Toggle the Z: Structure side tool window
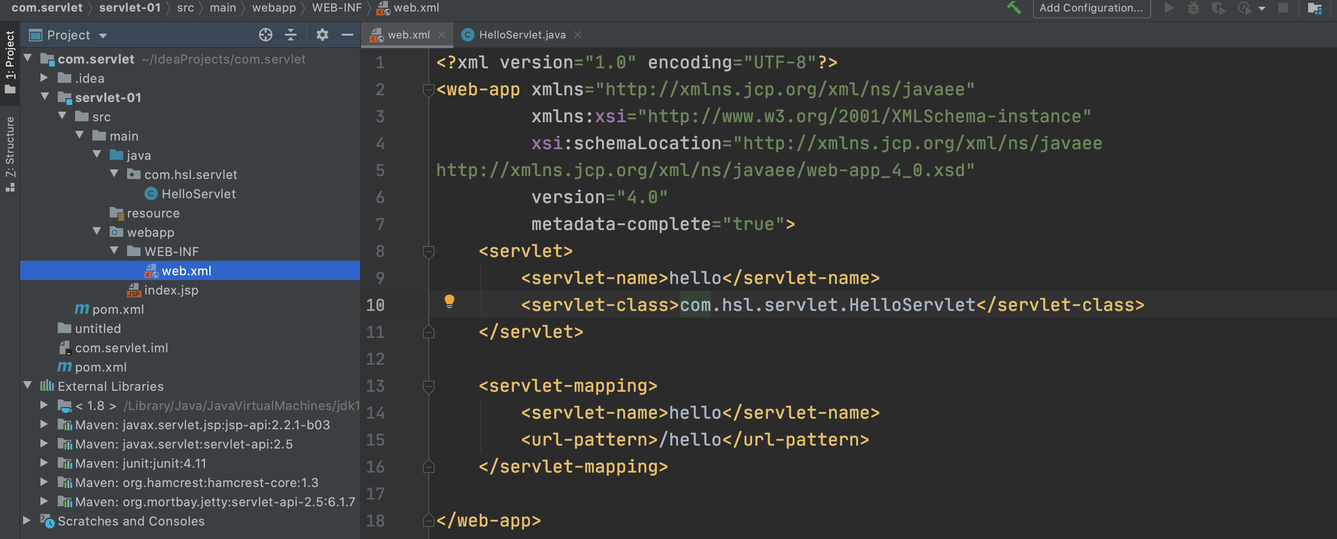 point(10,153)
